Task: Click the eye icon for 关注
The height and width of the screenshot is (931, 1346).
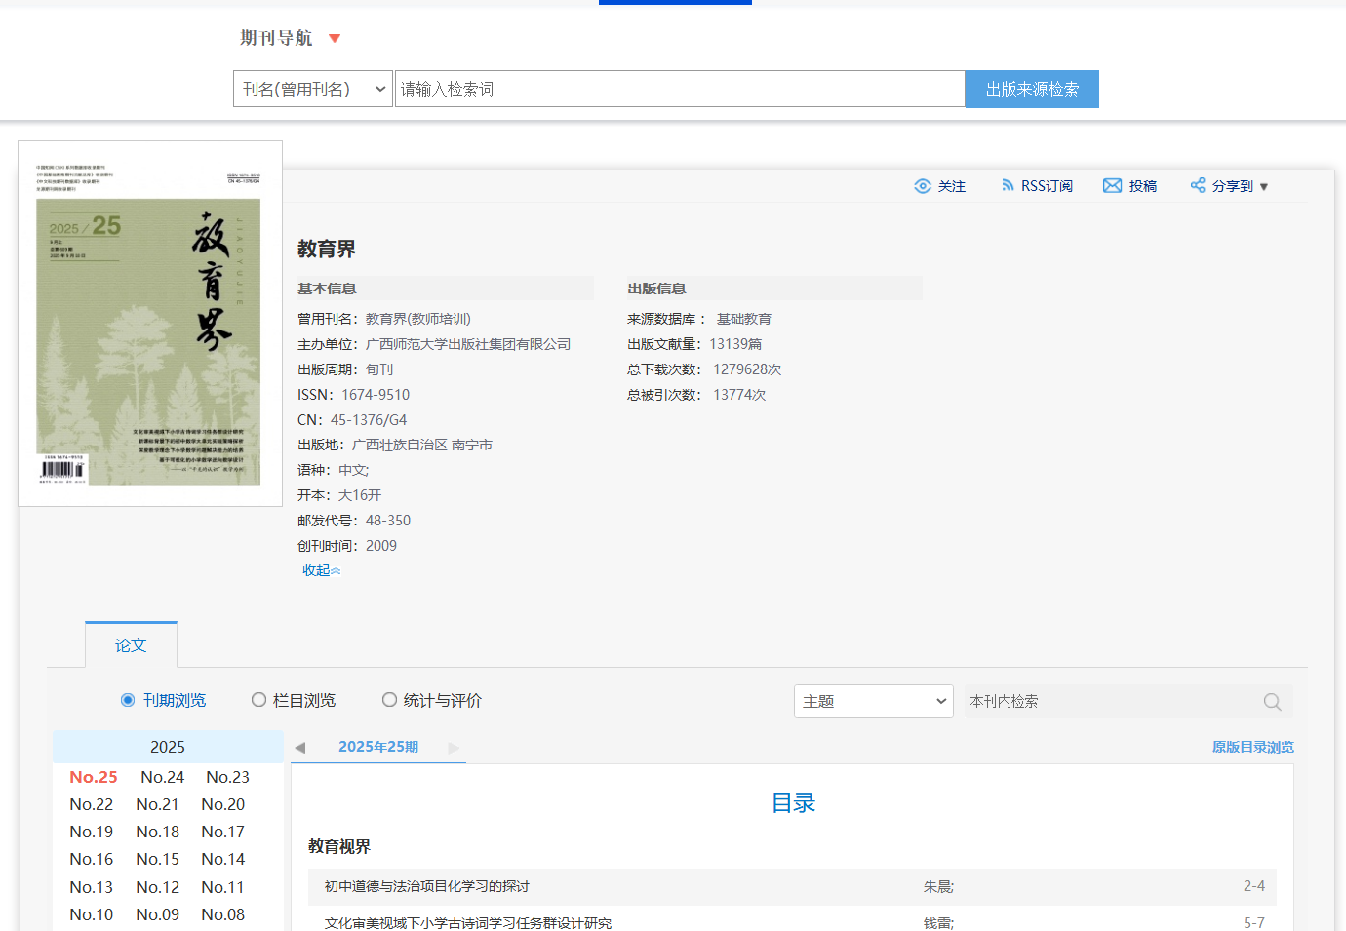Action: click(x=922, y=186)
